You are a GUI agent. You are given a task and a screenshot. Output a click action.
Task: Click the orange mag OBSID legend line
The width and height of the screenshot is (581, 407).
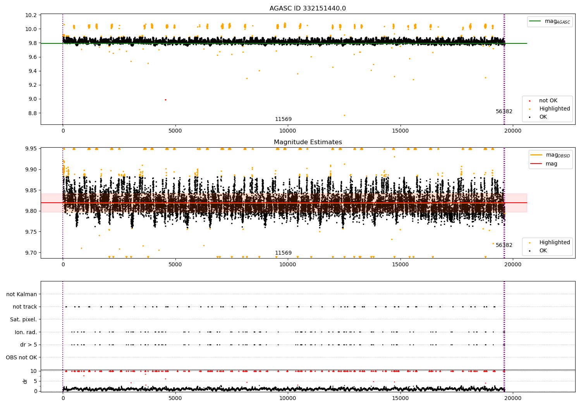(536, 155)
